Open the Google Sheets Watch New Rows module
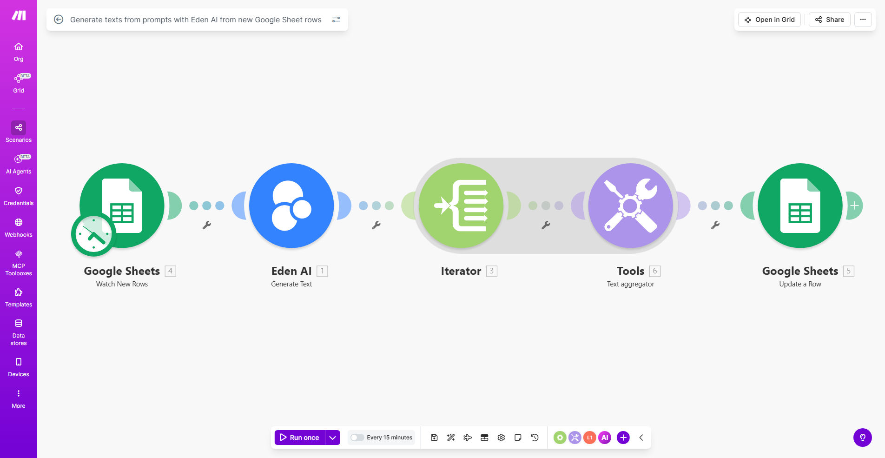The height and width of the screenshot is (458, 885). tap(122, 206)
